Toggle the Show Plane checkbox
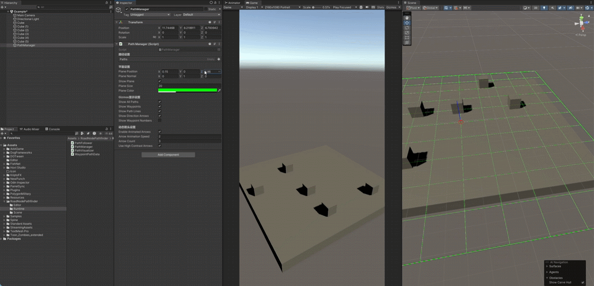The width and height of the screenshot is (594, 286). click(x=160, y=81)
